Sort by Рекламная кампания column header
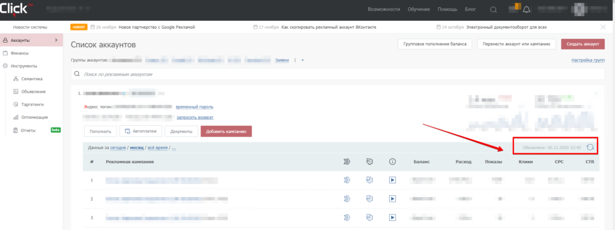The width and height of the screenshot is (615, 230). pos(130,162)
